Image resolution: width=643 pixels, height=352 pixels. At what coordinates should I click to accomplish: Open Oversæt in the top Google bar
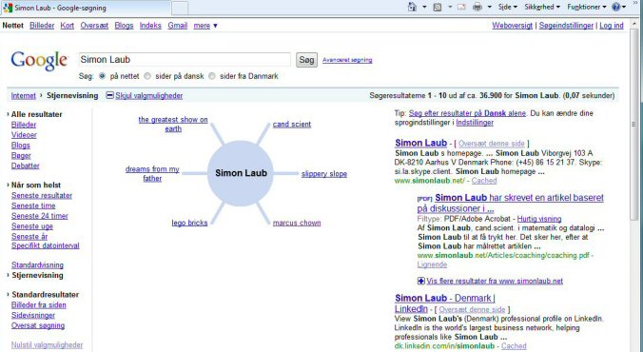click(x=94, y=26)
